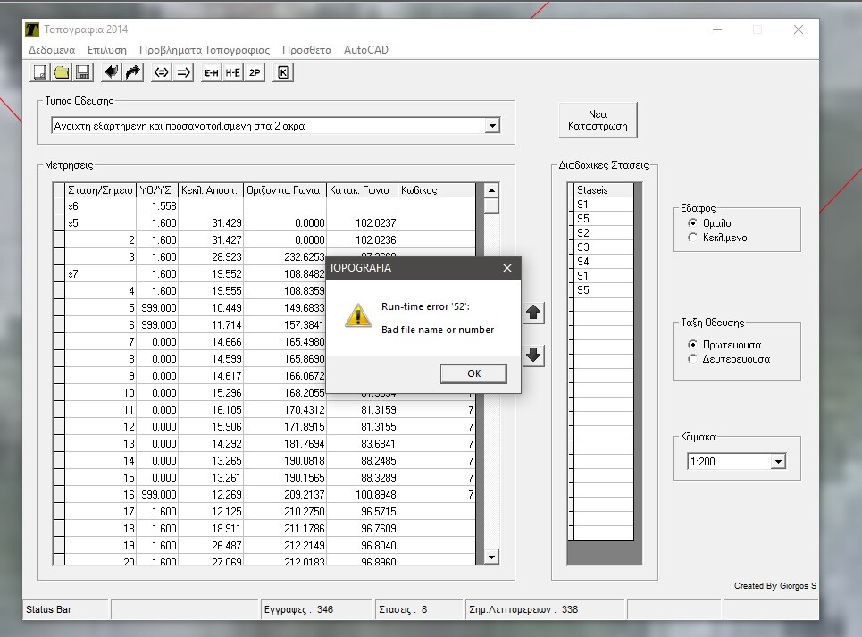Click the row selector beside station s5
The image size is (862, 637).
pos(59,223)
